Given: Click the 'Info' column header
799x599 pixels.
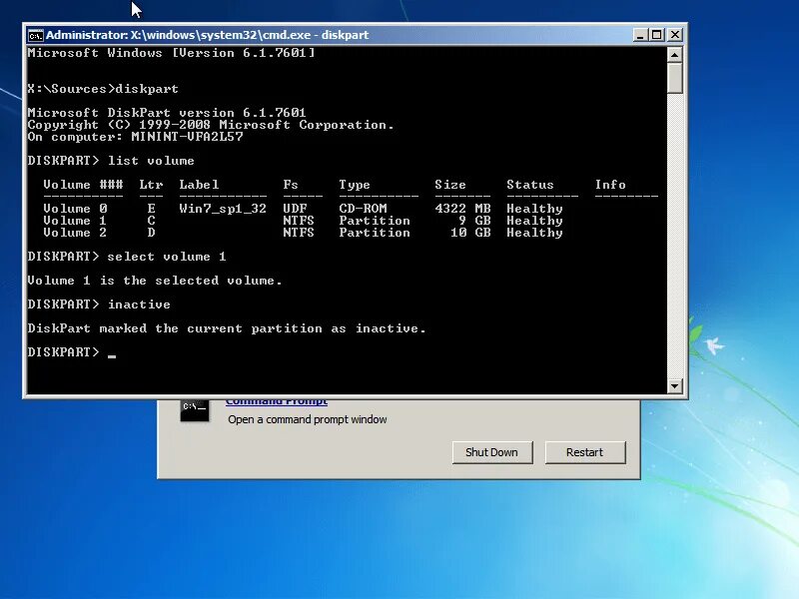Looking at the screenshot, I should [x=610, y=185].
